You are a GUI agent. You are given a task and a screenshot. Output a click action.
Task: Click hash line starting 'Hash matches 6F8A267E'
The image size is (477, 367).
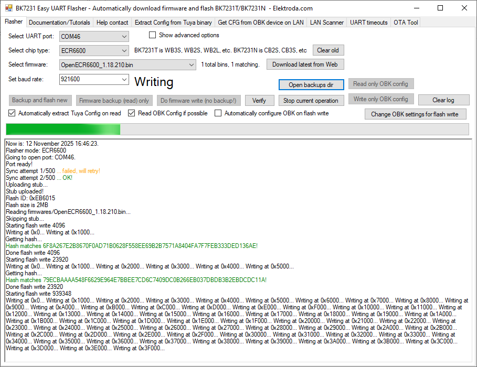coord(132,246)
